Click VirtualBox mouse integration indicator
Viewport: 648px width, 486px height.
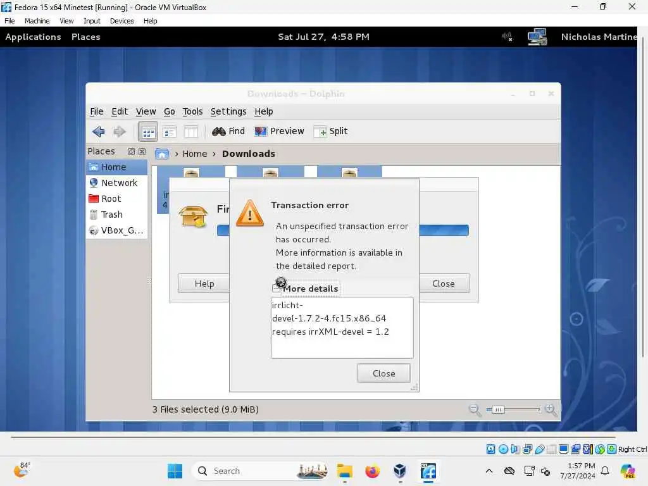coord(600,449)
